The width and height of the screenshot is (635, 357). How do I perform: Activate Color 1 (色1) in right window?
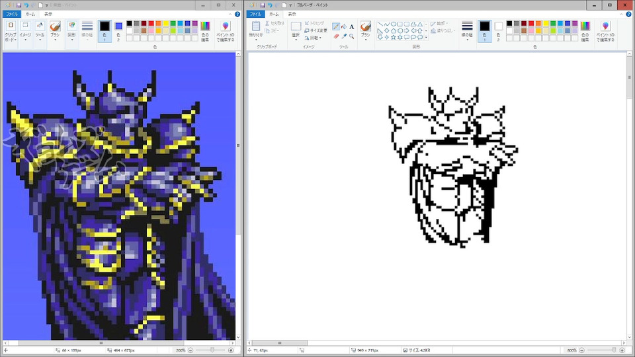point(485,31)
